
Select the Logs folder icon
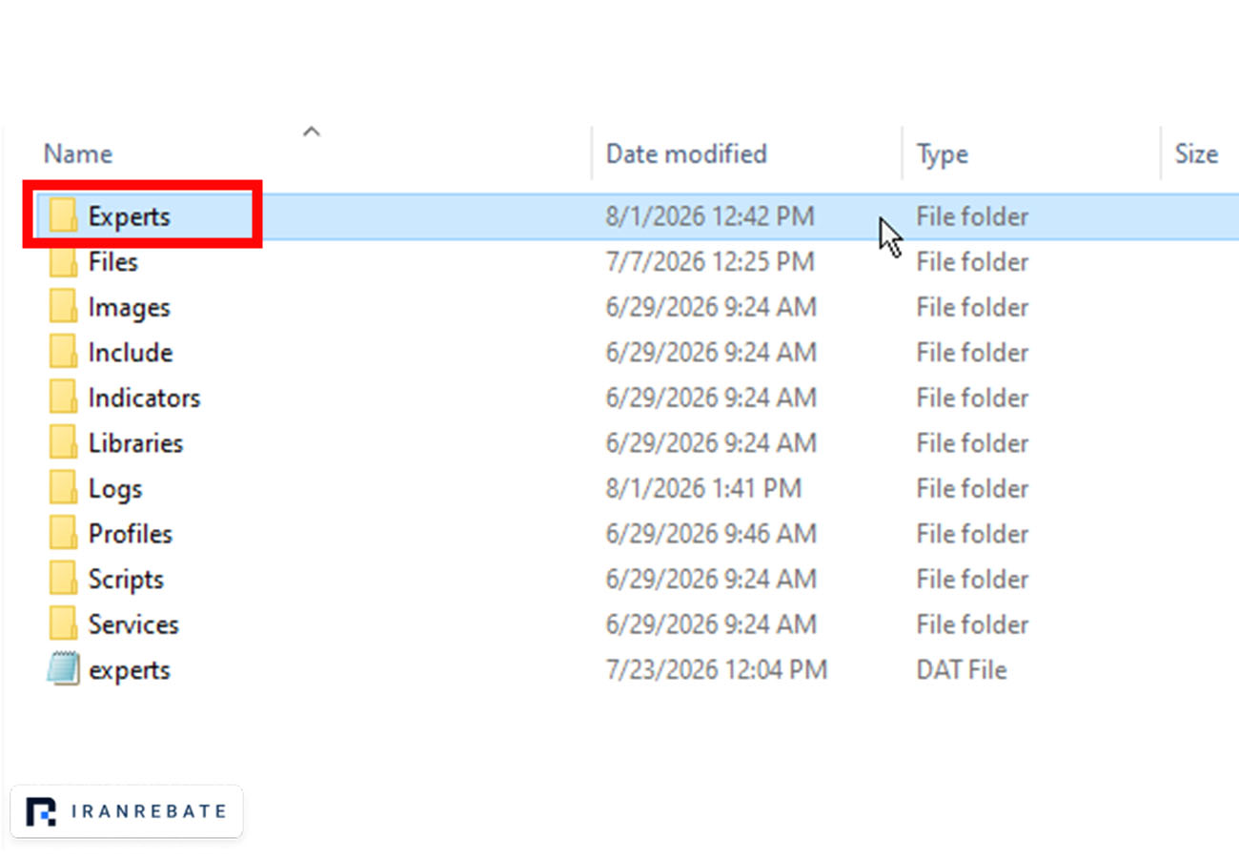click(x=63, y=488)
